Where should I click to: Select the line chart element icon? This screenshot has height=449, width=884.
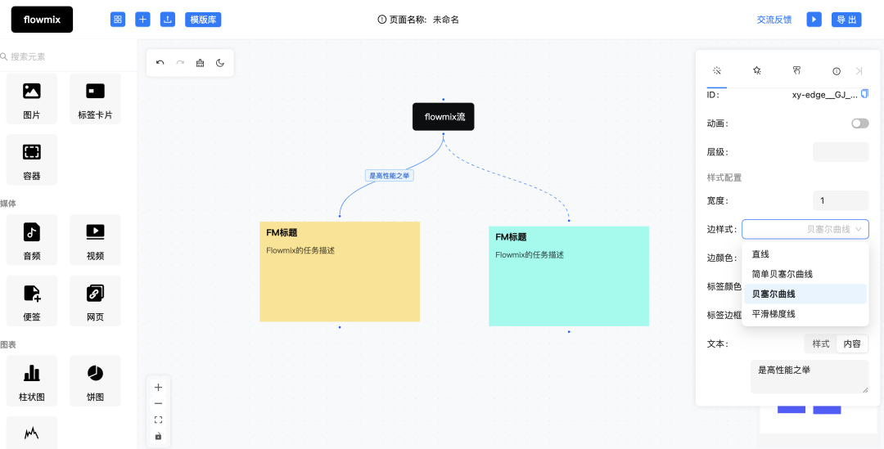click(32, 433)
